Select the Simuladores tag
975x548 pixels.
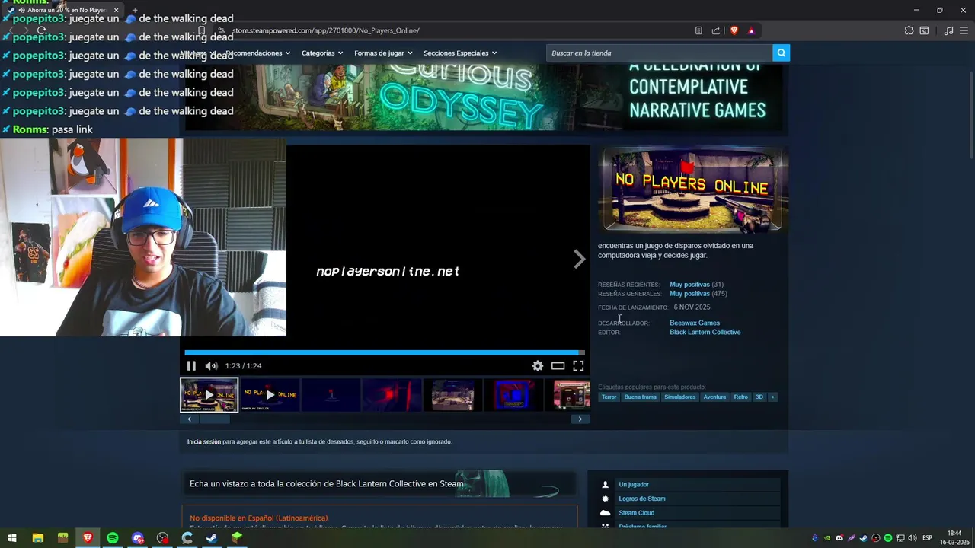pos(679,397)
